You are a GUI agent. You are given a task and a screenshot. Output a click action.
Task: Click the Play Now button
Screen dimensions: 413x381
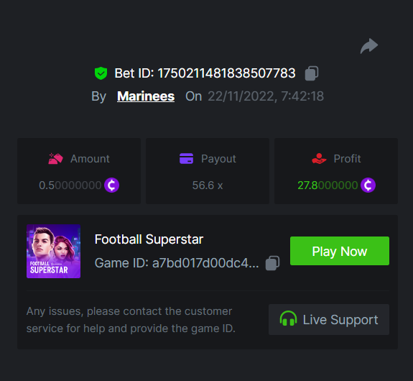[x=340, y=251]
